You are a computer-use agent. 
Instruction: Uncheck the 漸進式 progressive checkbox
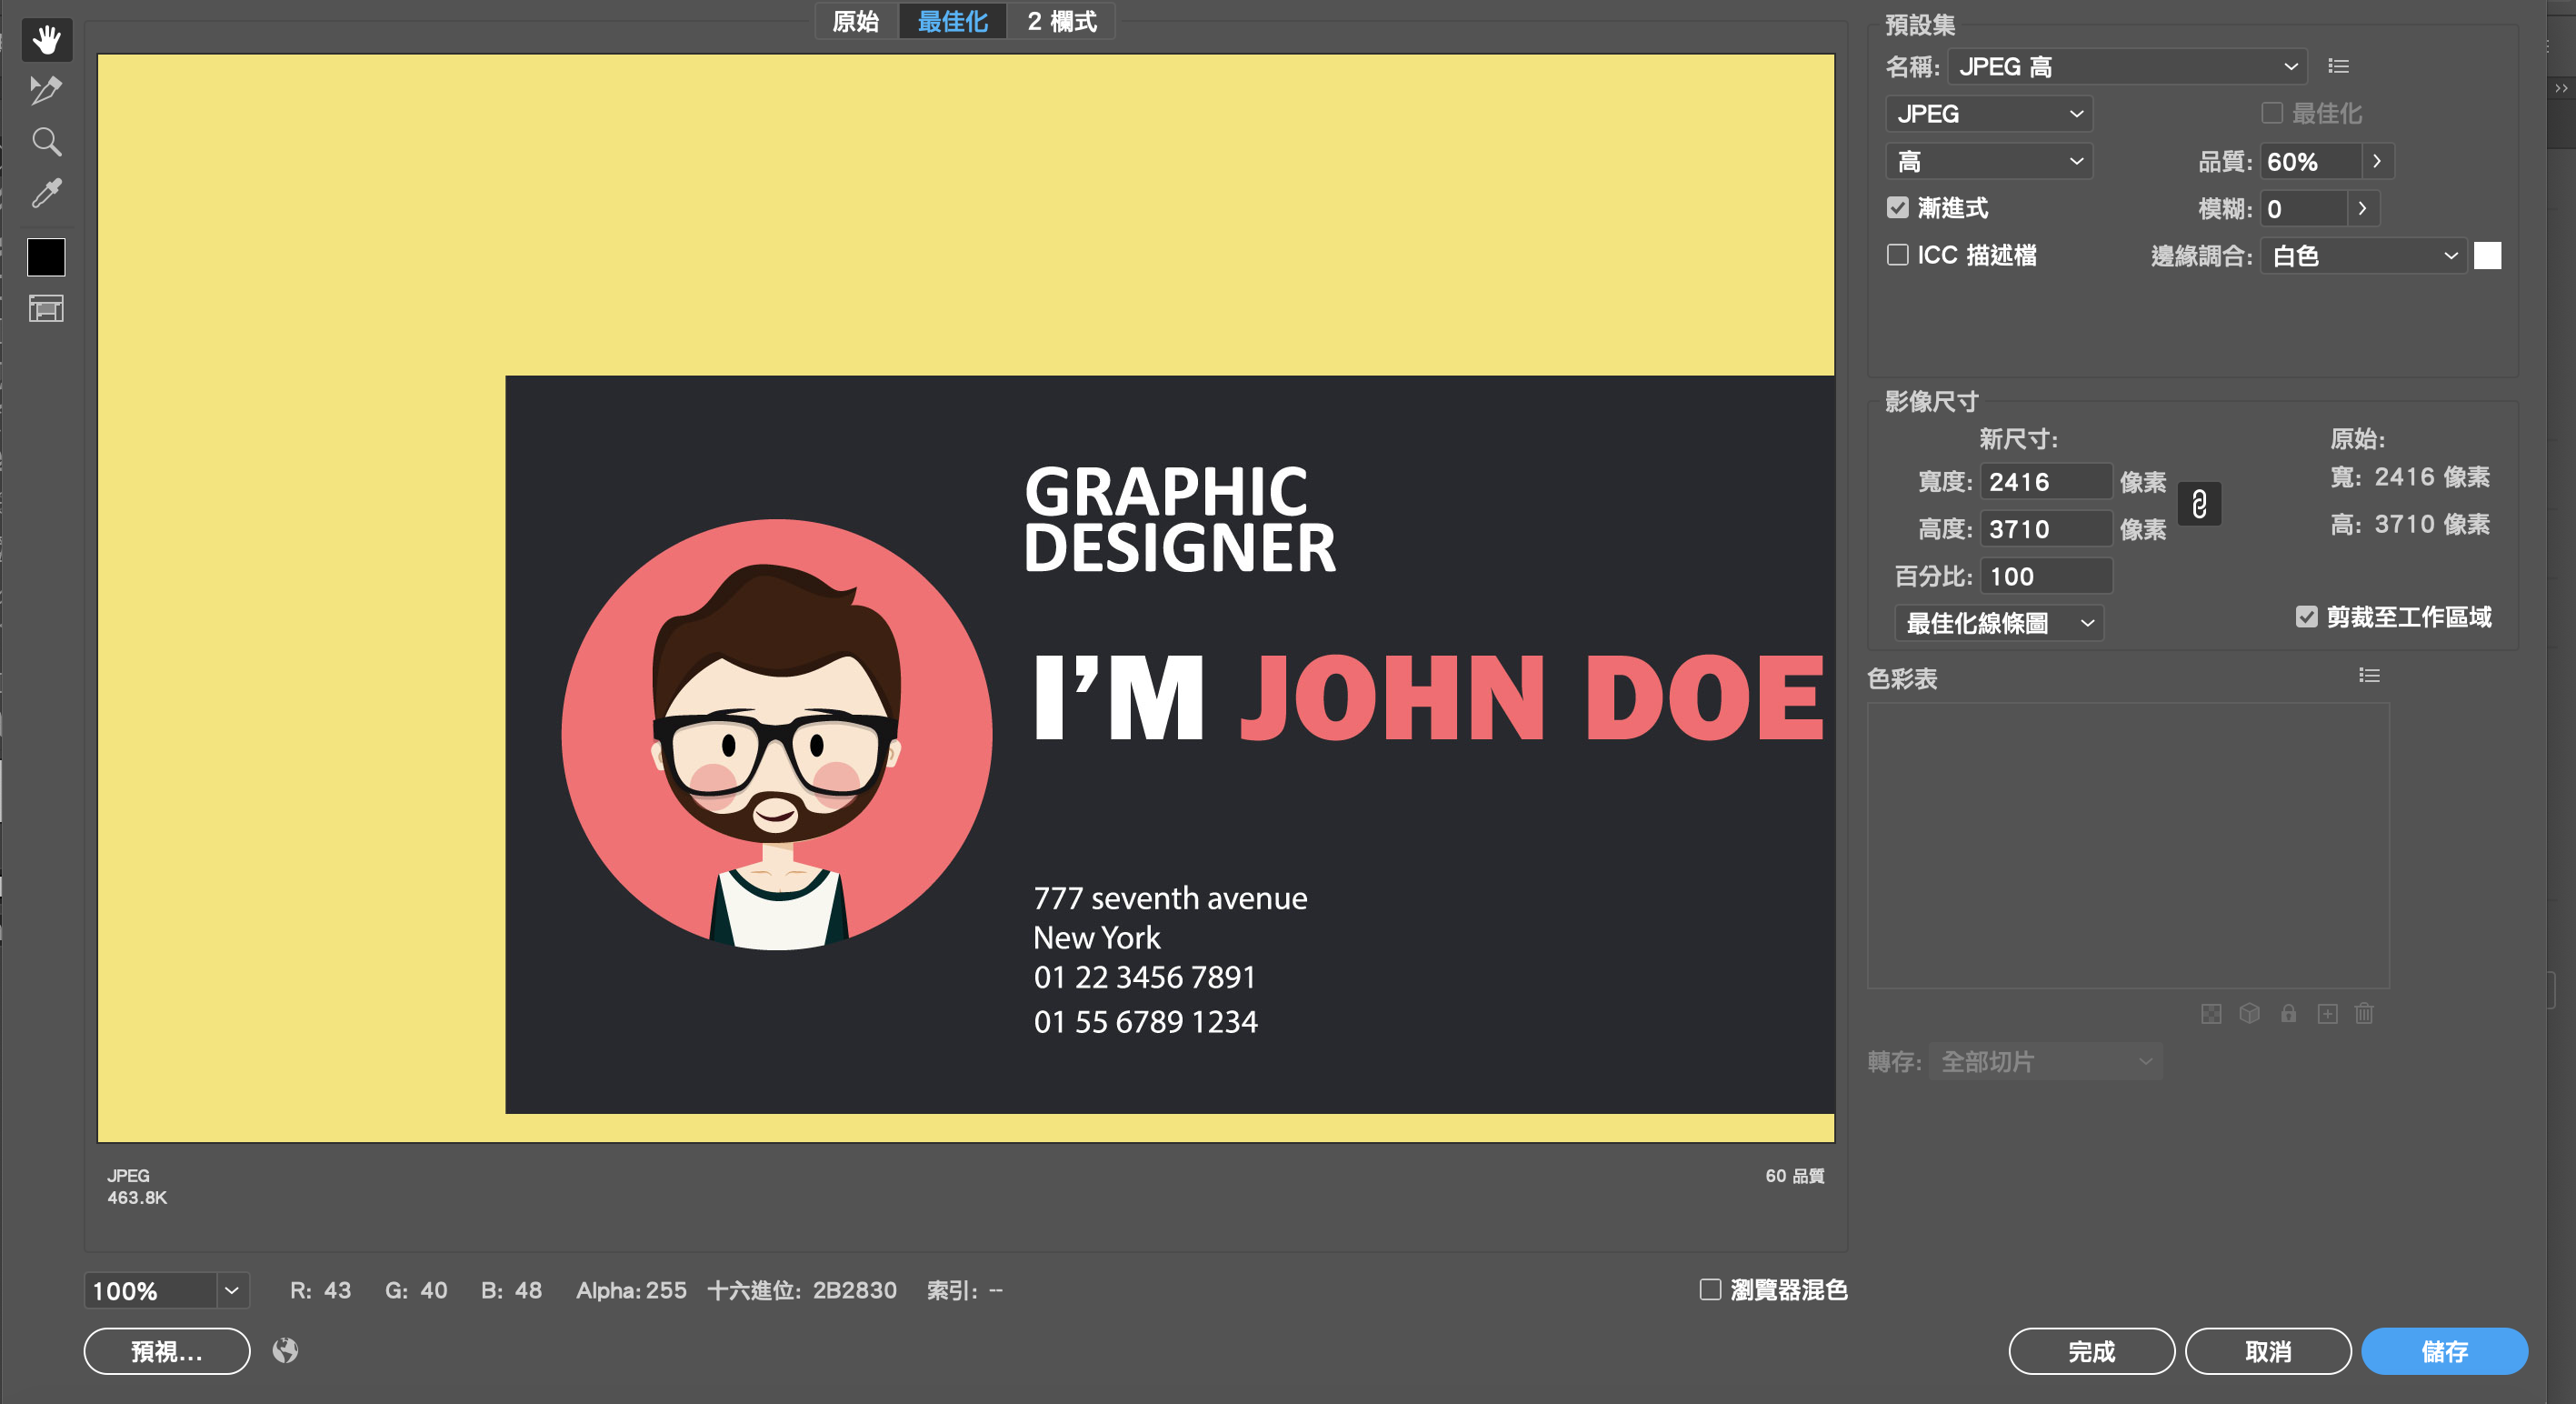(x=1897, y=207)
